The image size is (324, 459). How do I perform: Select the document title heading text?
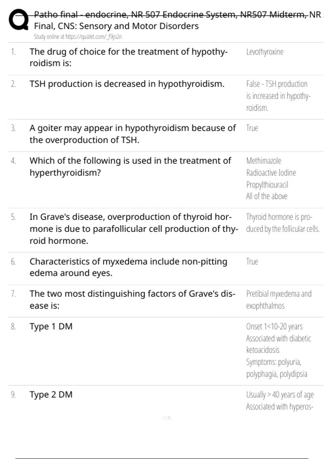177,20
